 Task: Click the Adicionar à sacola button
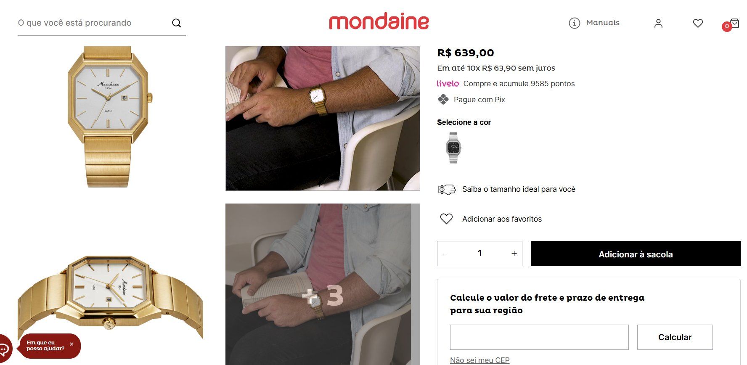pos(636,254)
